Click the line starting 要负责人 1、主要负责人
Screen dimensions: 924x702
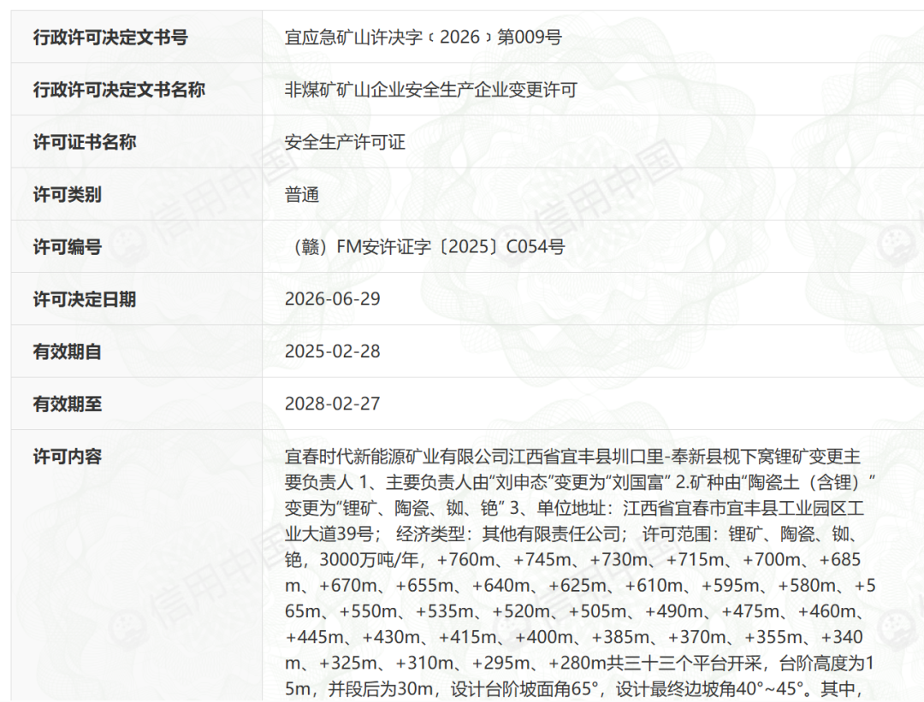pos(580,482)
